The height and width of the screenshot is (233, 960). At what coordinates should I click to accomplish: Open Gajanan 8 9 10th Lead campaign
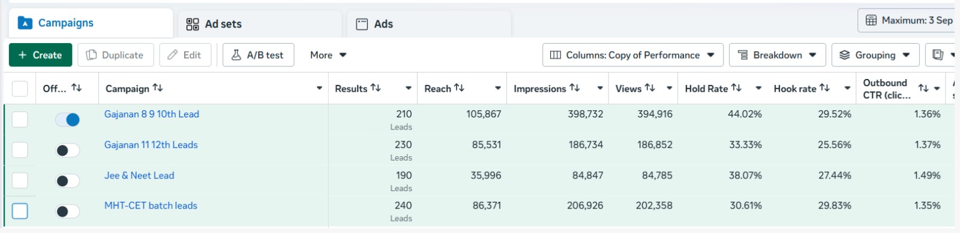coord(152,114)
